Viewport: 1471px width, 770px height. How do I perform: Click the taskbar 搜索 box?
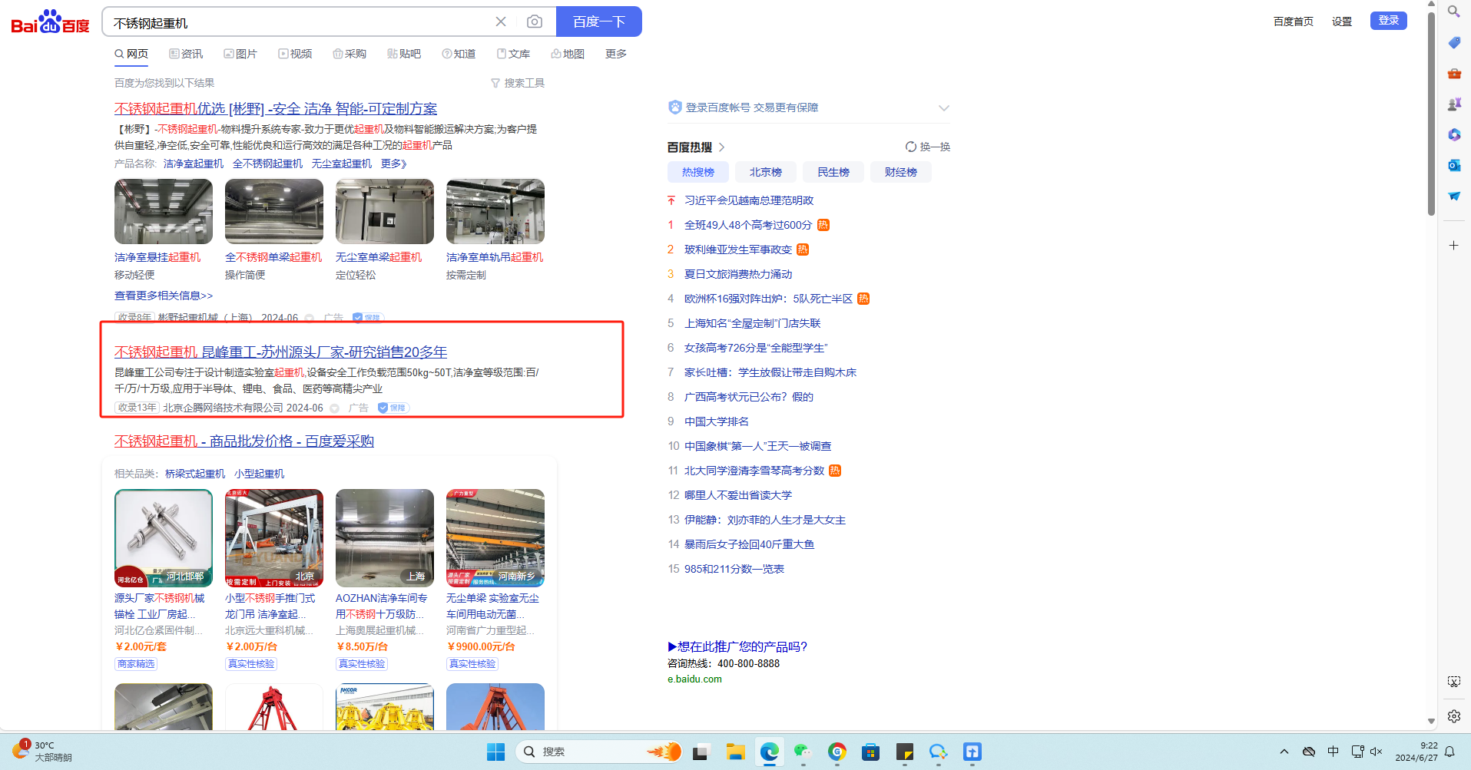598,752
